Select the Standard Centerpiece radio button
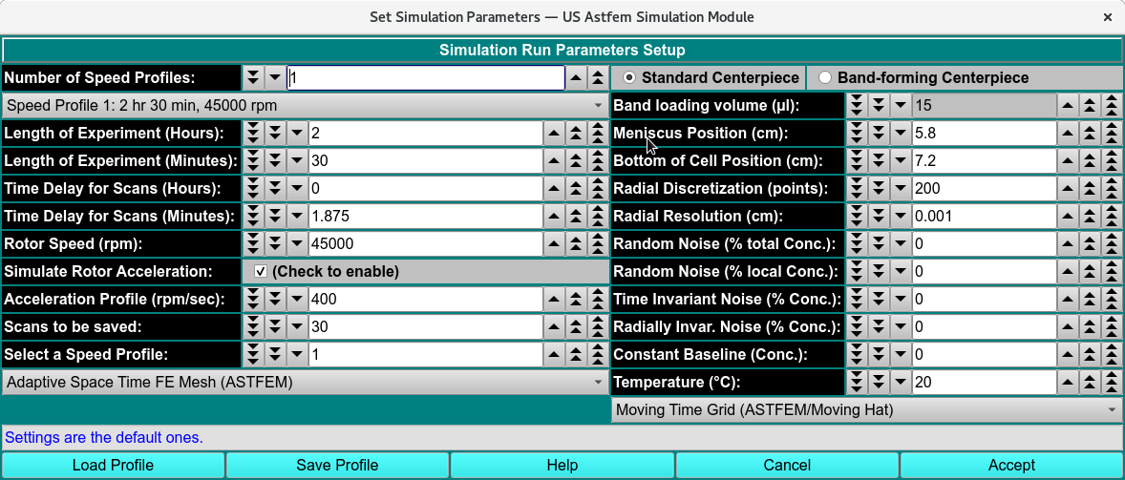 pyautogui.click(x=628, y=77)
